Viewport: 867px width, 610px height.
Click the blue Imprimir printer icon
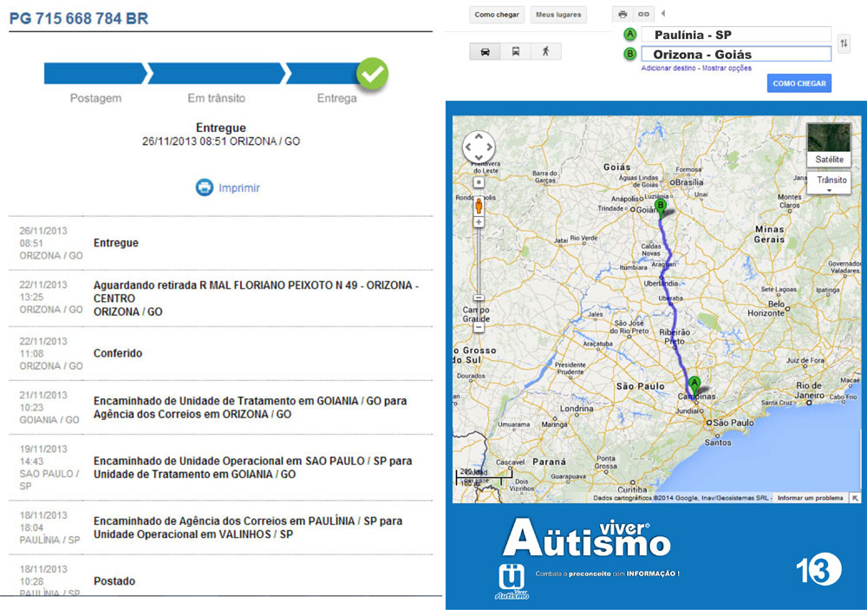click(204, 187)
